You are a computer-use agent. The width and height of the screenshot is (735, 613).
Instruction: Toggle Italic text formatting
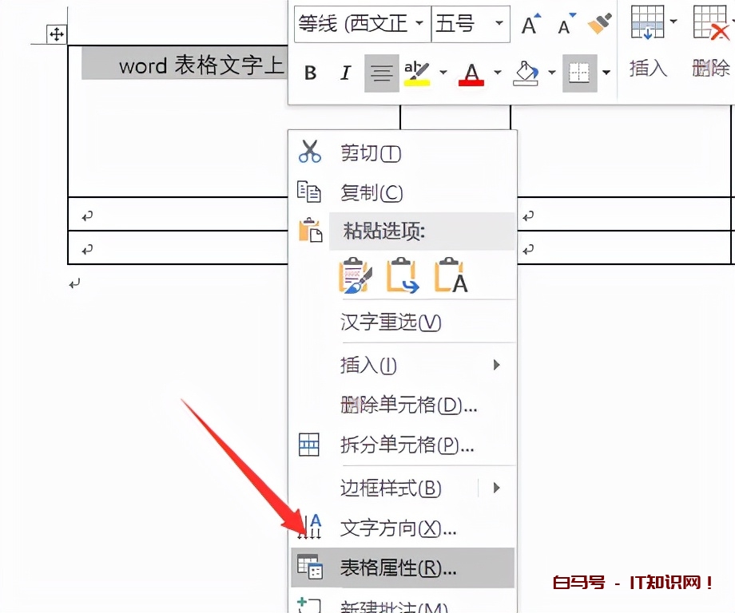coord(345,73)
